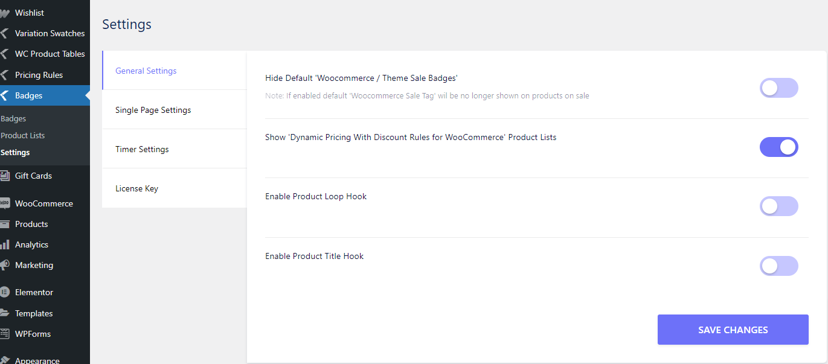Open Product Lists submenu item
The height and width of the screenshot is (364, 828).
point(23,136)
